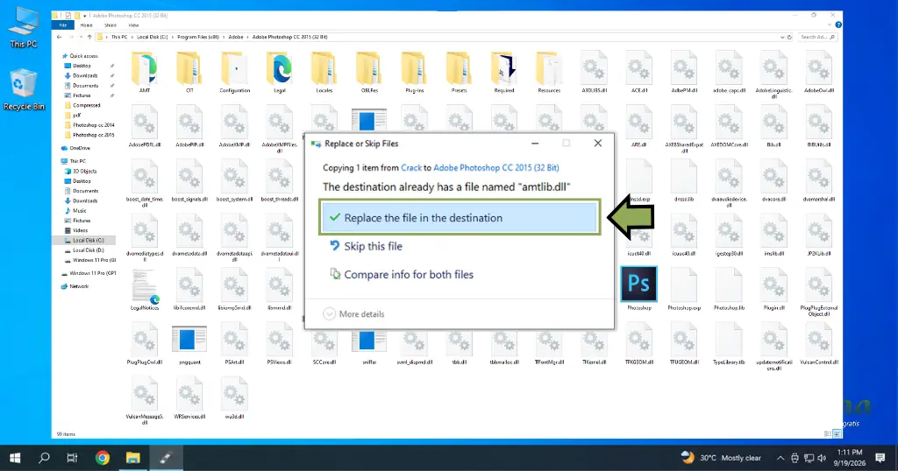Select the Bib.dll file

click(773, 126)
